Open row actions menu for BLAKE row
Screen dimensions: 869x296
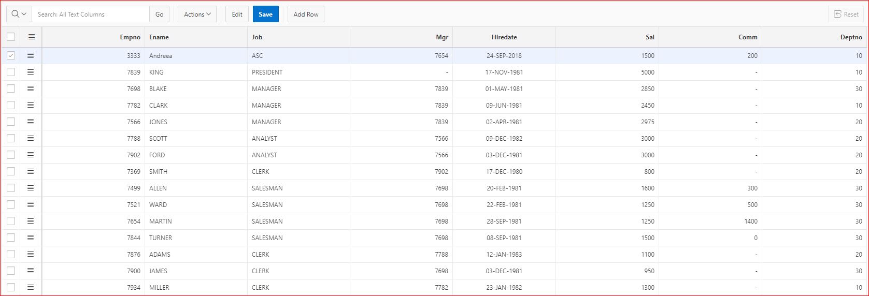coord(31,88)
